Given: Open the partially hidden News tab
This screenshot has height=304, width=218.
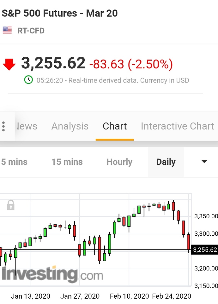Looking at the screenshot, I should [27, 126].
